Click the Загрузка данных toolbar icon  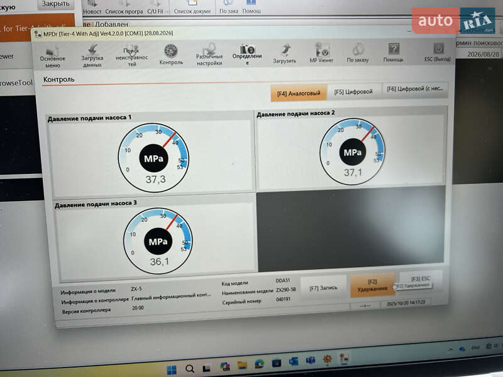(x=92, y=55)
